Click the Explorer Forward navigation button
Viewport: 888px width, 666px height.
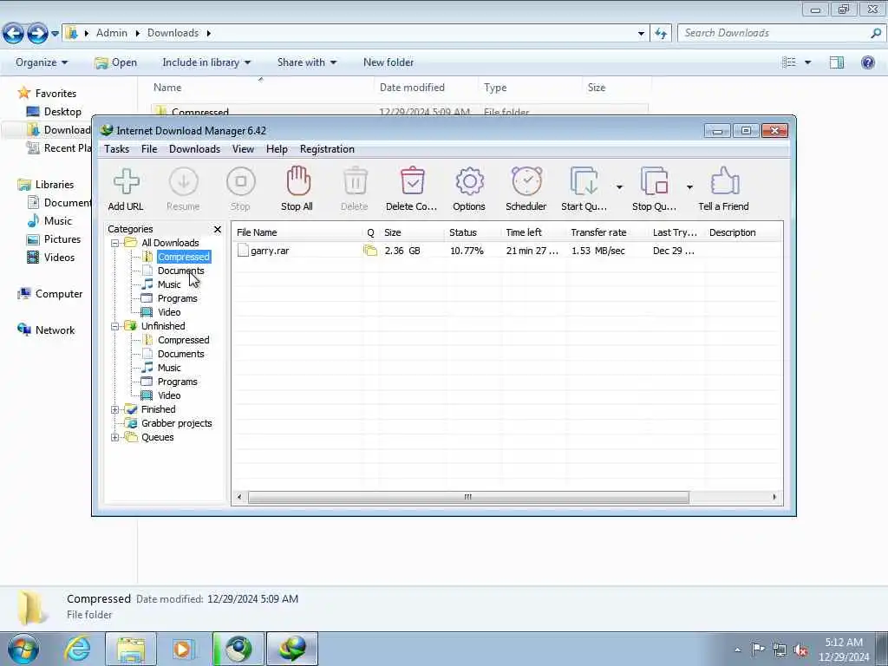(38, 34)
